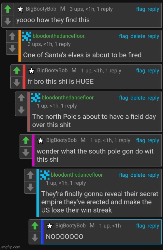Downvote the "yoooo how they find this" comment
Image resolution: width=163 pixels, height=250 pixels.
click(7, 21)
